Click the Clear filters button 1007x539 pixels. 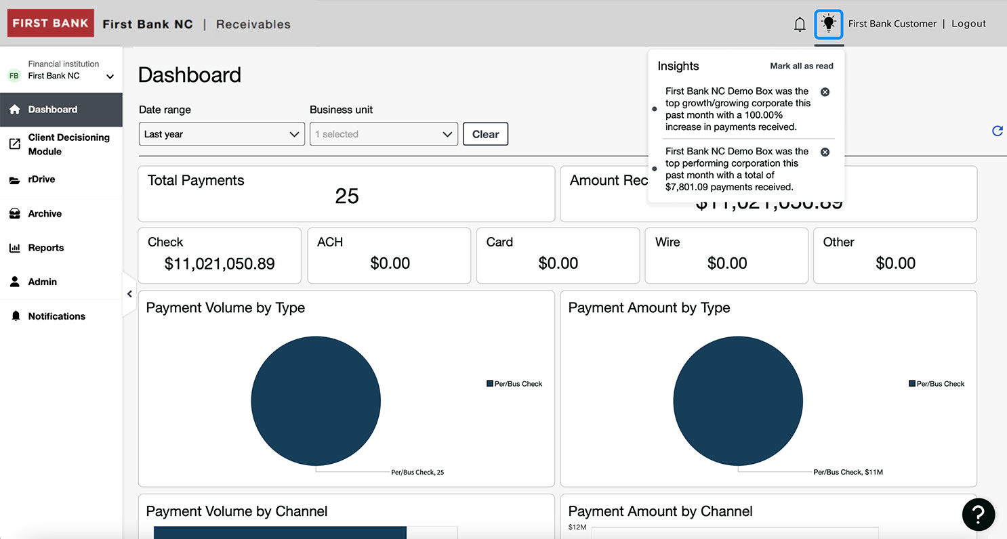tap(485, 134)
